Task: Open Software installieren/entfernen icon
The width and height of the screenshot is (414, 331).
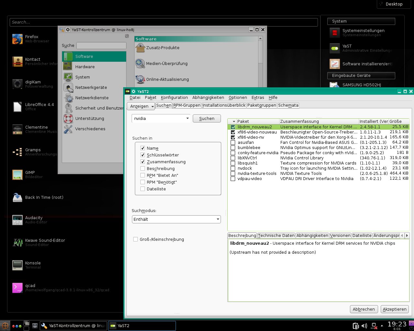Action: tap(335, 64)
